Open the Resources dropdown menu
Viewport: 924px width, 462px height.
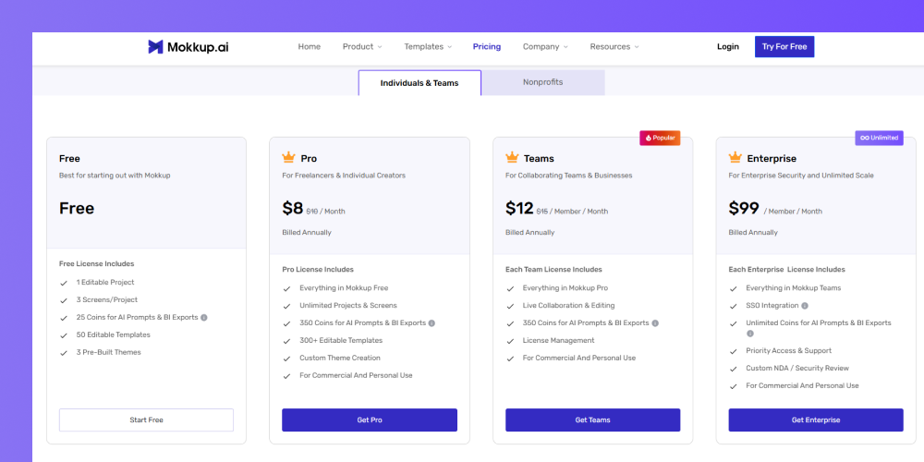pyautogui.click(x=614, y=46)
